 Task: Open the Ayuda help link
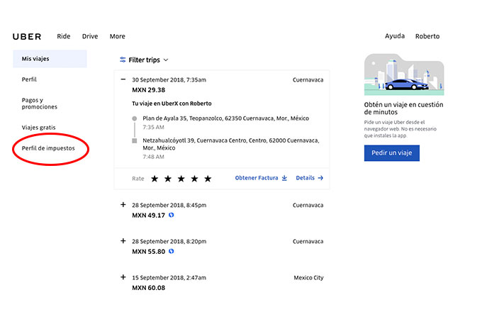click(395, 36)
